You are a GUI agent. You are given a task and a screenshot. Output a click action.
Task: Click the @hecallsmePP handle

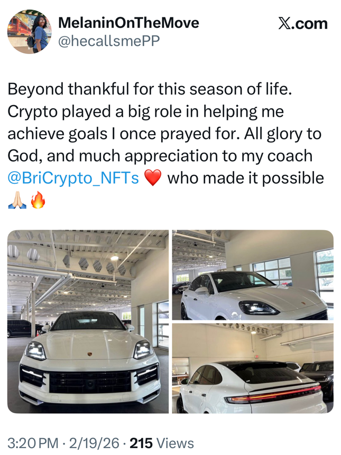[x=108, y=41]
